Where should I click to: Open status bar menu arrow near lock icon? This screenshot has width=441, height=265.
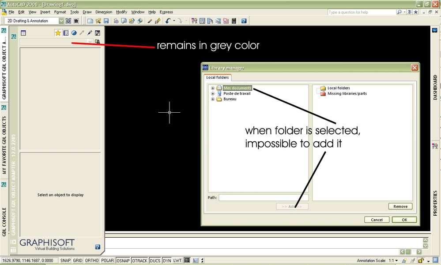click(428, 261)
